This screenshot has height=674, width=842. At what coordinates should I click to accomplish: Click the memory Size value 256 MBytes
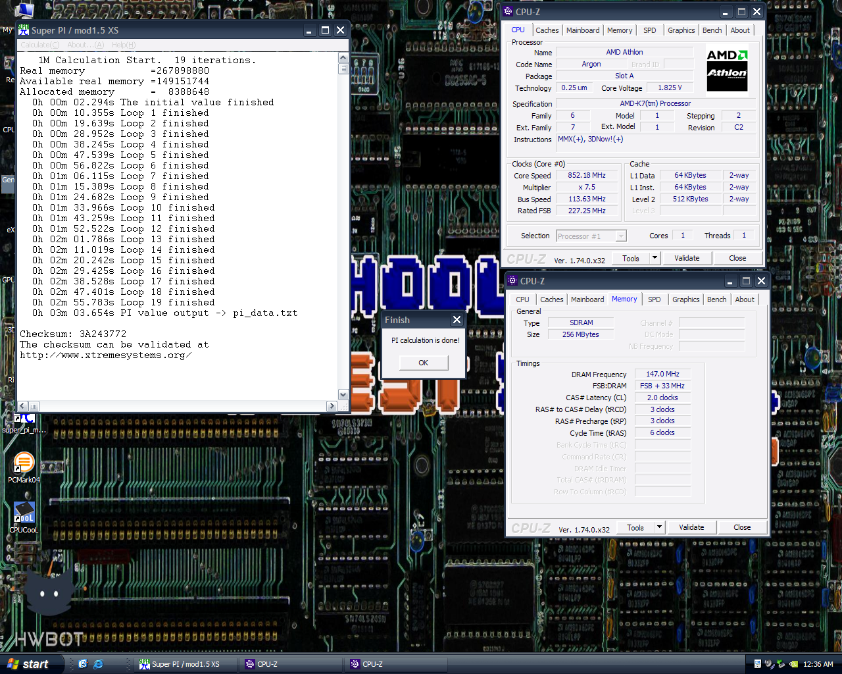(x=581, y=334)
